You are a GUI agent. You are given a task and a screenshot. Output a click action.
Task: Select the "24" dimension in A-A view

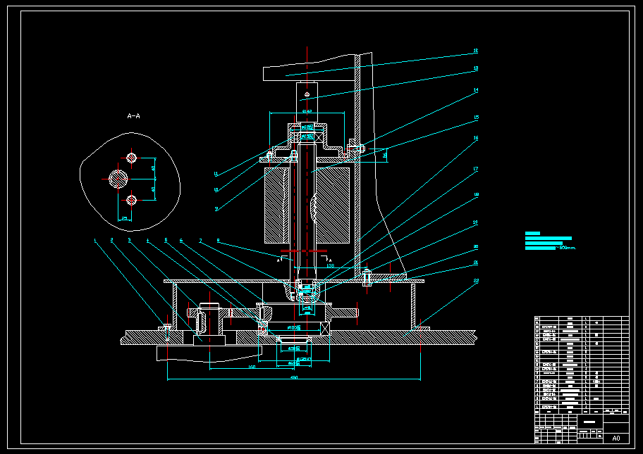[x=125, y=219]
